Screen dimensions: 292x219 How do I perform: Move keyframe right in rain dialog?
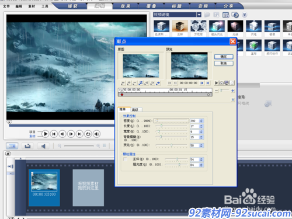tap(152, 83)
